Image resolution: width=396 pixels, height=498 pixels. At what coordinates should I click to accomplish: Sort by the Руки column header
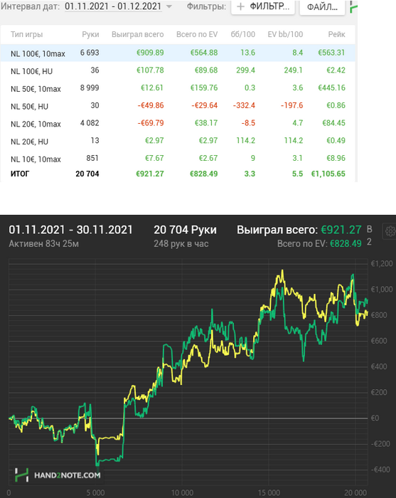click(x=90, y=34)
